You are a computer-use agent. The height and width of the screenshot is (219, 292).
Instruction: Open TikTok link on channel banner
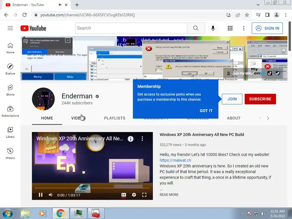coord(270,73)
